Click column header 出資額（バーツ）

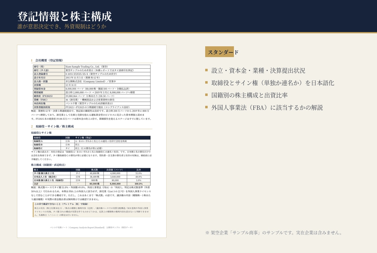coord(115,170)
